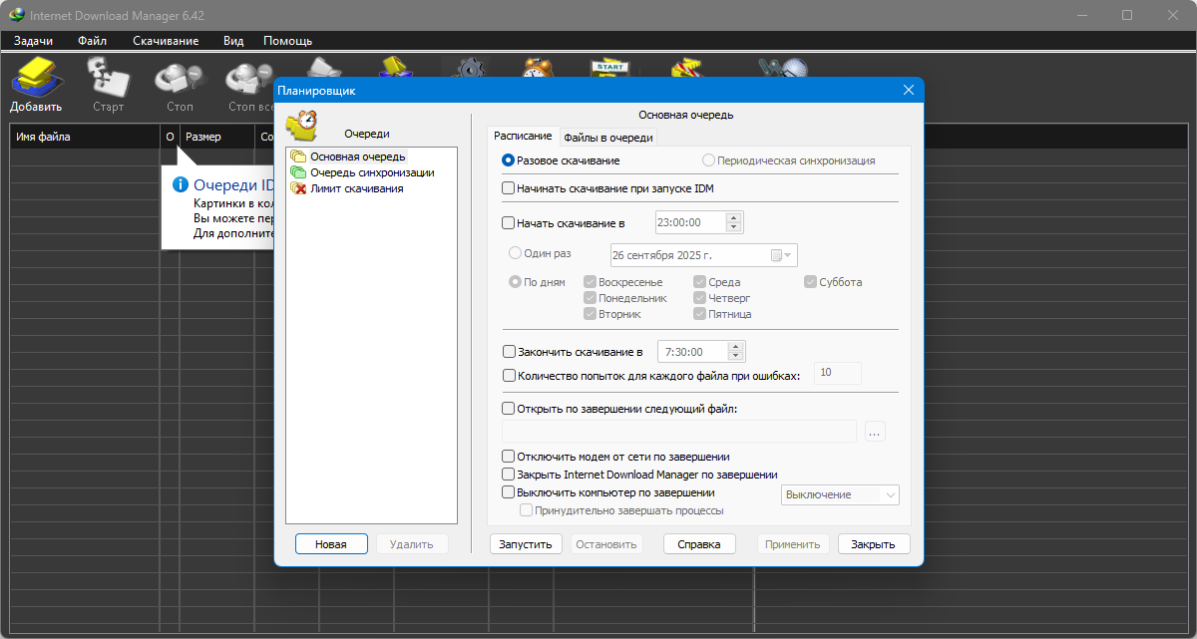Decrease stop time with the 7:30:00 down arrow
Image resolution: width=1197 pixels, height=639 pixels.
[x=736, y=356]
